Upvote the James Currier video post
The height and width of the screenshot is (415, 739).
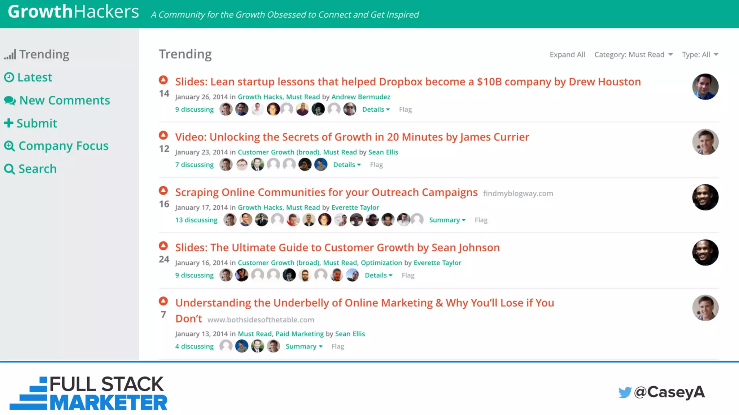tap(163, 135)
